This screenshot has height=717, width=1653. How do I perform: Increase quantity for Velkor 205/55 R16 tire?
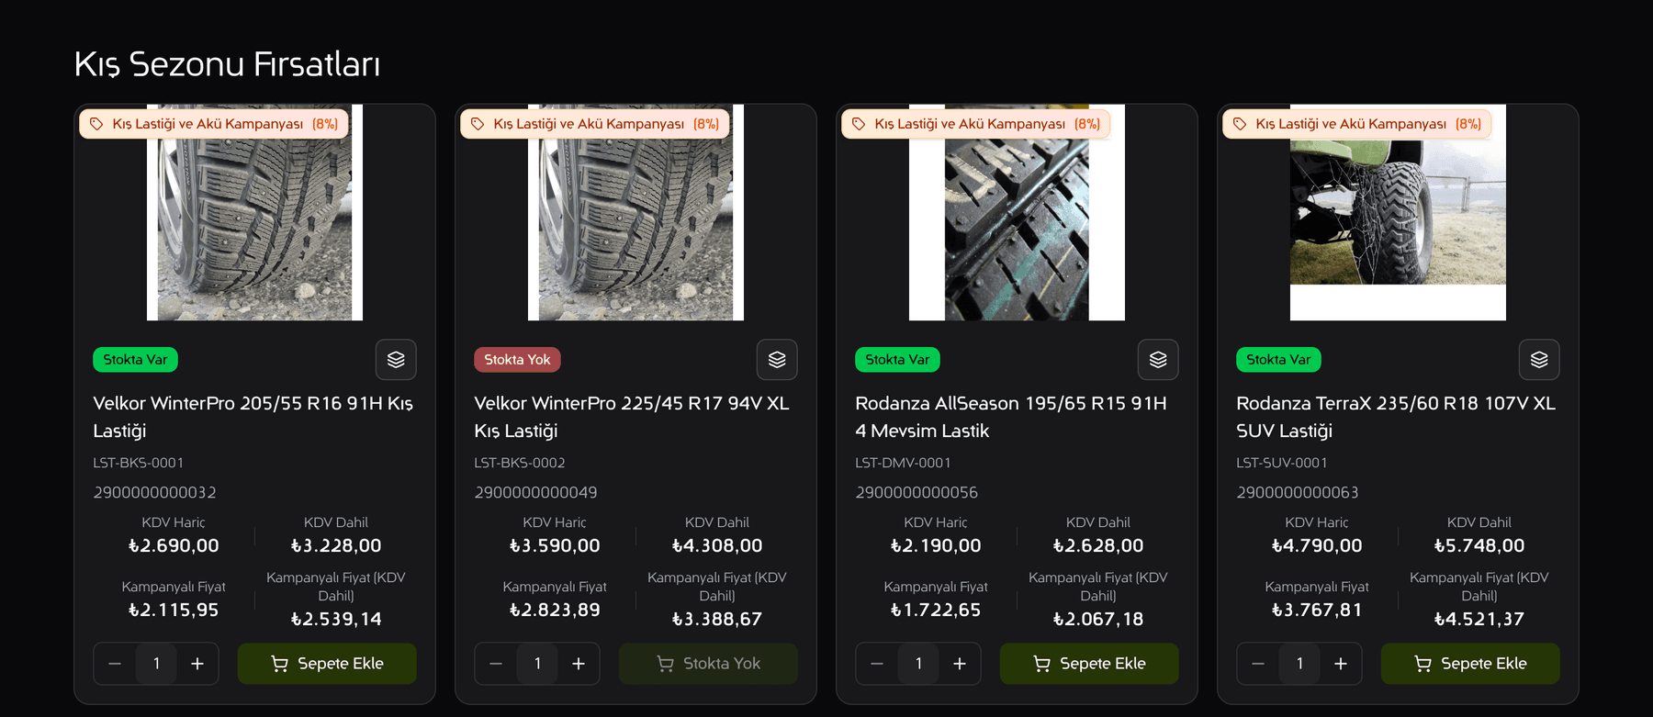(197, 664)
